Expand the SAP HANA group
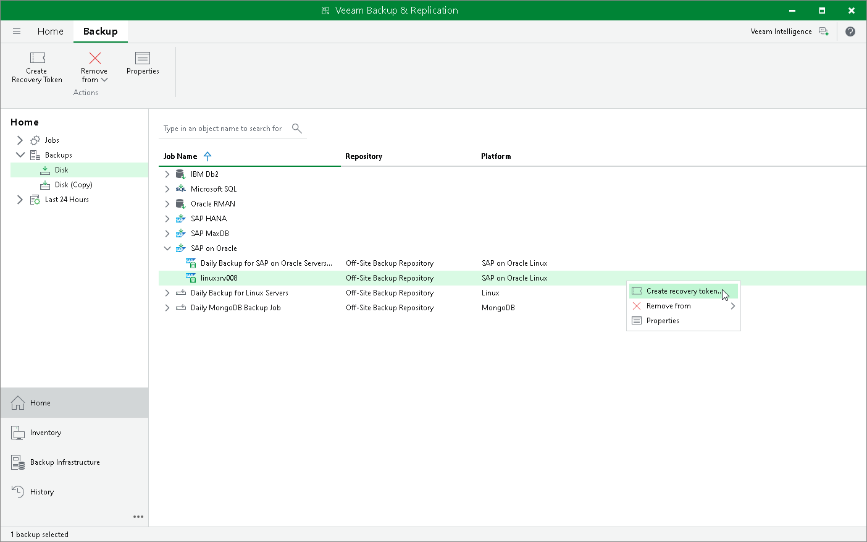867x542 pixels. 167,219
